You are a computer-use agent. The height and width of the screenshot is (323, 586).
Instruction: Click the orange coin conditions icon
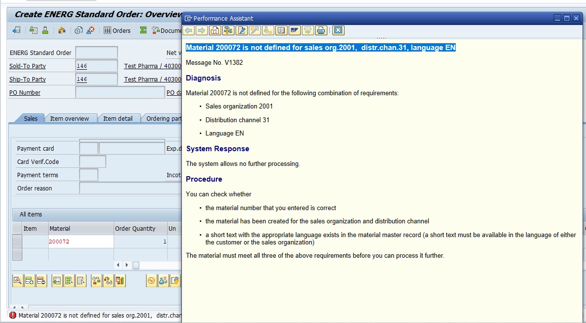point(151,281)
